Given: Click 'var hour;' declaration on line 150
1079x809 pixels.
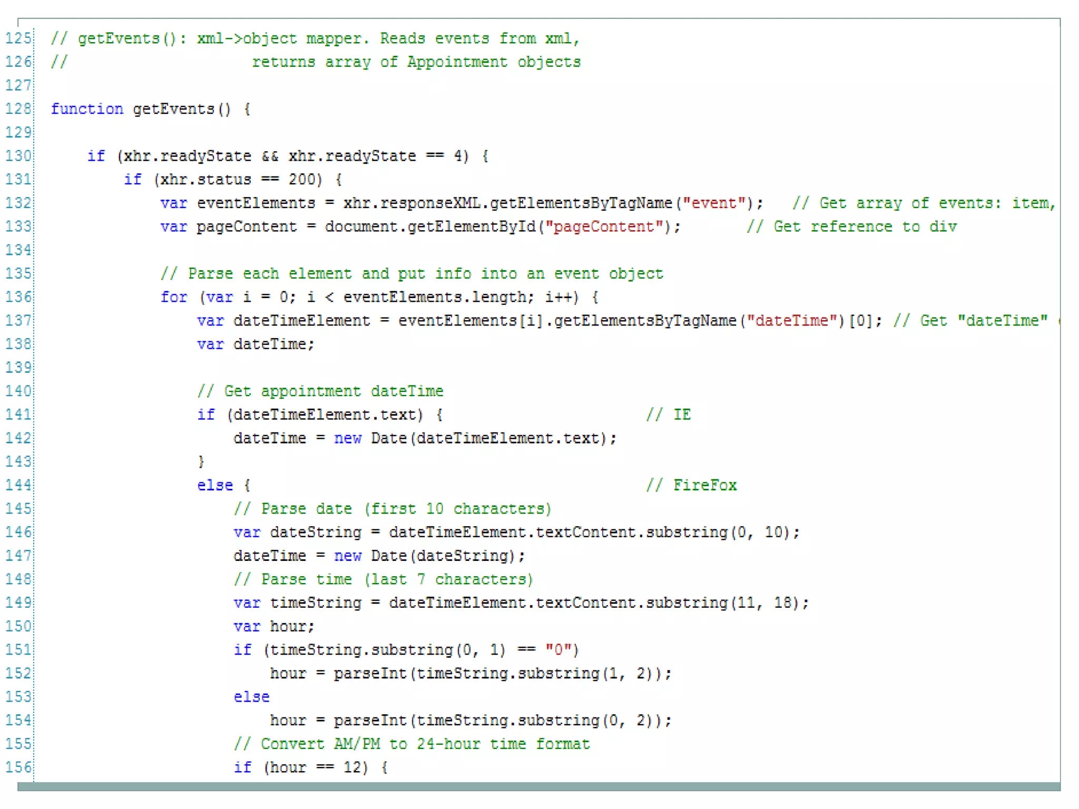Looking at the screenshot, I should pyautogui.click(x=274, y=626).
